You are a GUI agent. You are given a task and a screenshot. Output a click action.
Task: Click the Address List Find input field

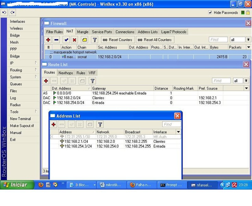172,124
